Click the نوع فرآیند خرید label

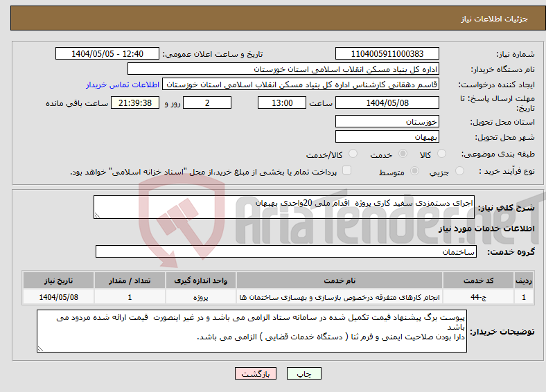click(507, 171)
